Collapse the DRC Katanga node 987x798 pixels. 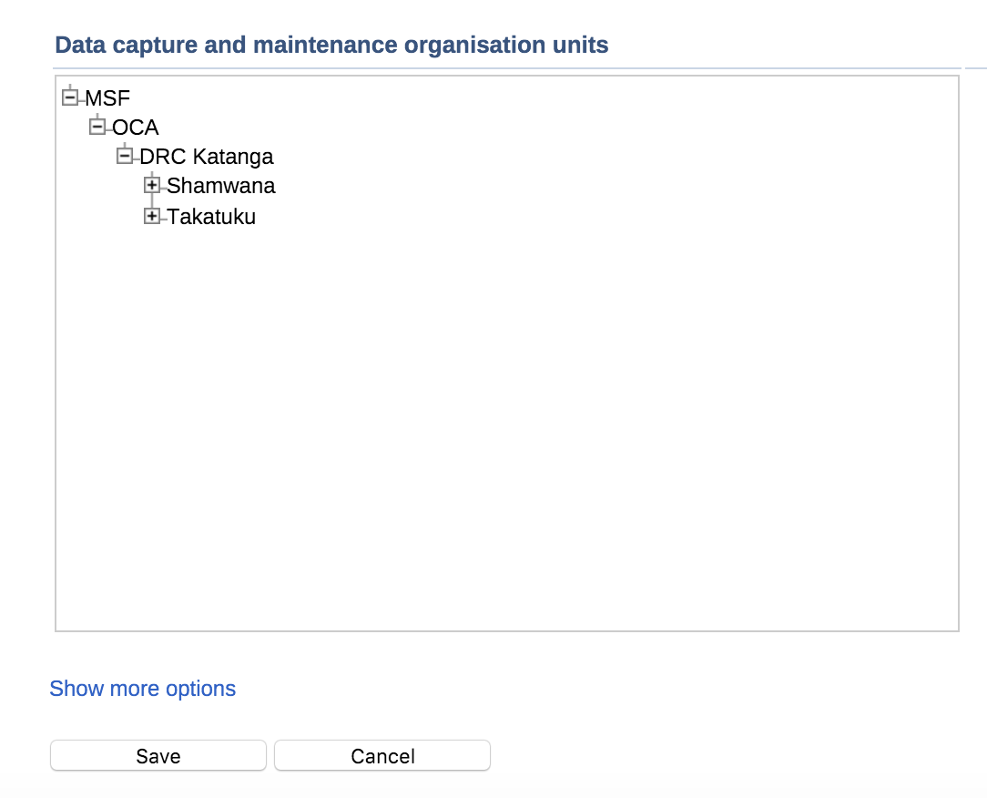click(125, 157)
